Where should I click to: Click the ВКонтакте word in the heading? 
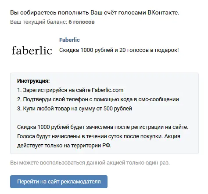(x=163, y=13)
